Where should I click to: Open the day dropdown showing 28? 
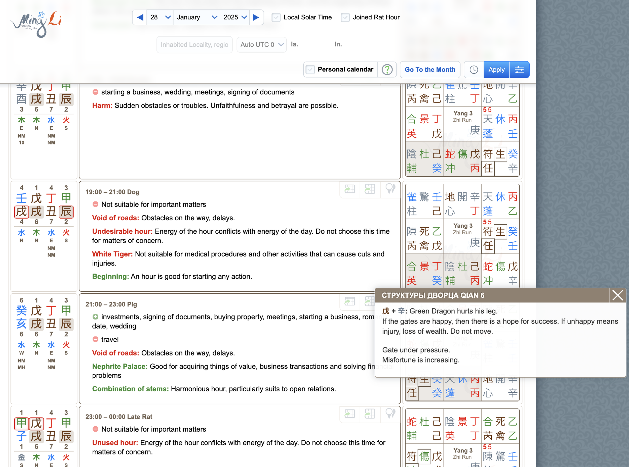[160, 17]
